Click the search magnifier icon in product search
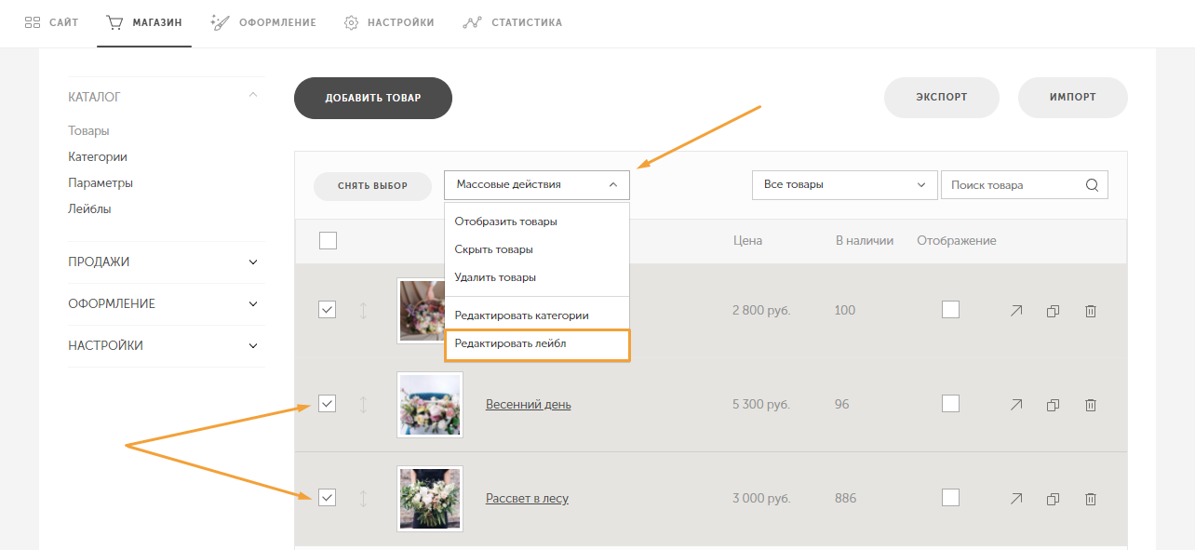 pos(1092,184)
